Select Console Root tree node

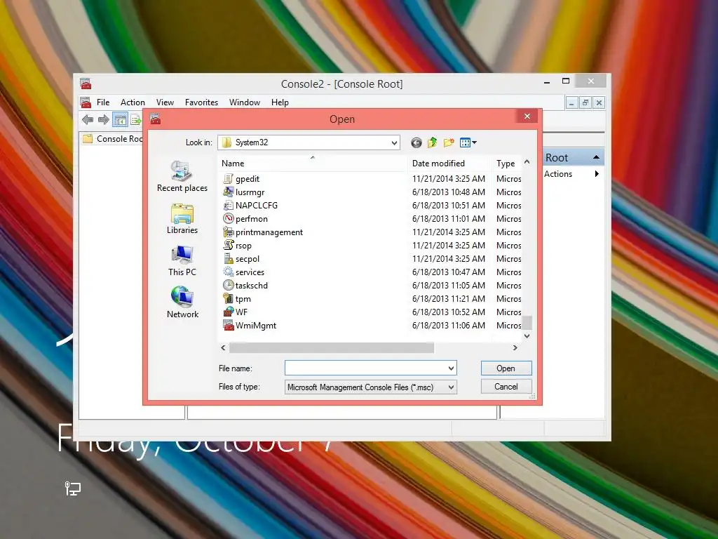[113, 139]
